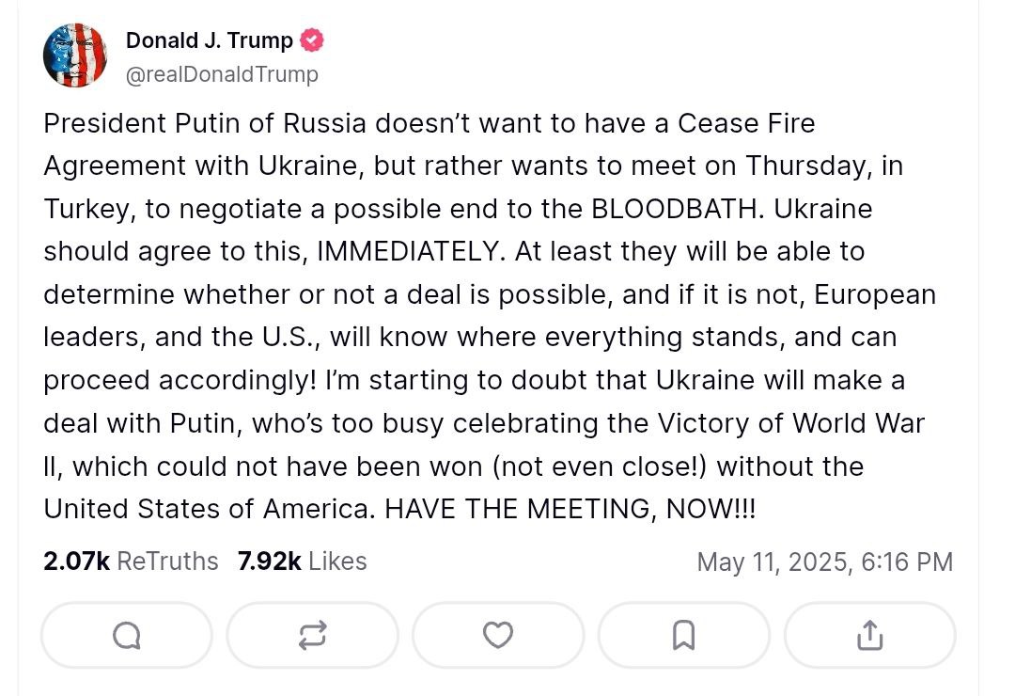This screenshot has width=1015, height=696.
Task: Open the Donald J. Trump display name
Action: point(210,41)
